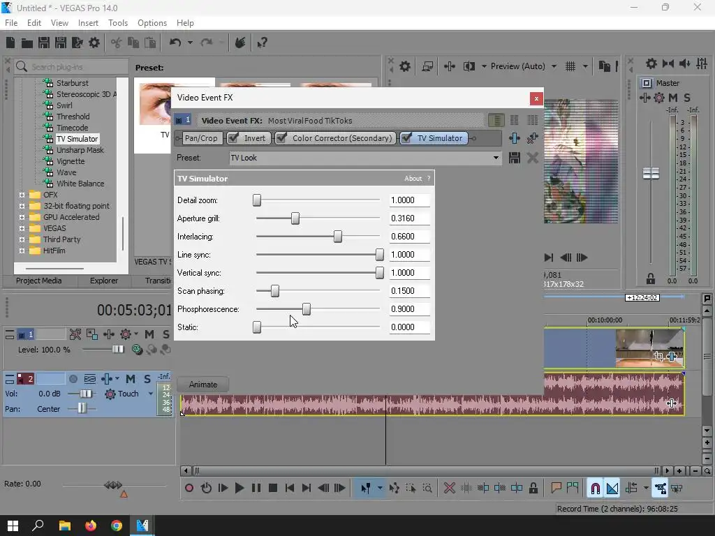Screen dimensions: 715x536
Task: Click the Record button in transport bar
Action: point(189,488)
